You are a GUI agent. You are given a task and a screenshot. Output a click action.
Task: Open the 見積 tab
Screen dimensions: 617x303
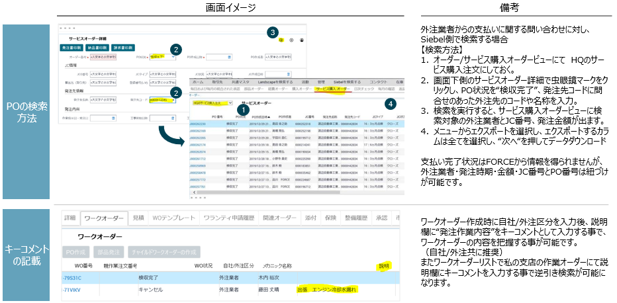(x=138, y=218)
